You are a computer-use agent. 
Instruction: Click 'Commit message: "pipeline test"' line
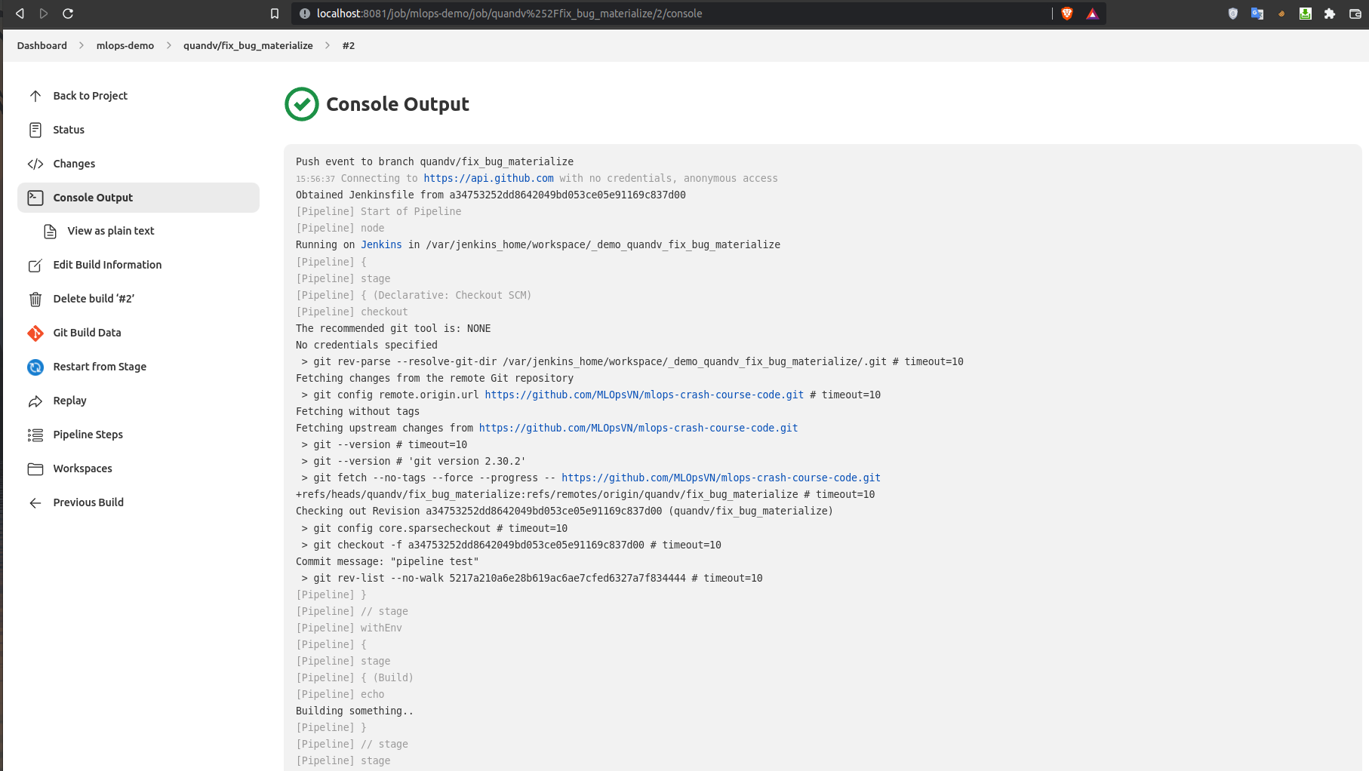click(387, 561)
